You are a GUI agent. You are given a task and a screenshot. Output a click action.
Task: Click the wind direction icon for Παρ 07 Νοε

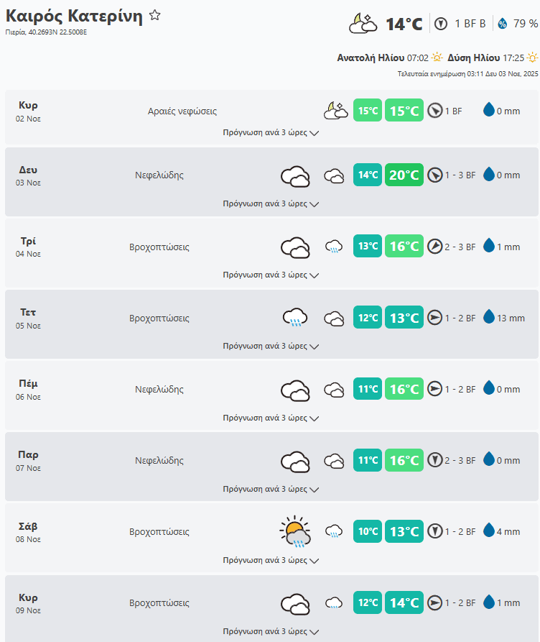pos(434,460)
